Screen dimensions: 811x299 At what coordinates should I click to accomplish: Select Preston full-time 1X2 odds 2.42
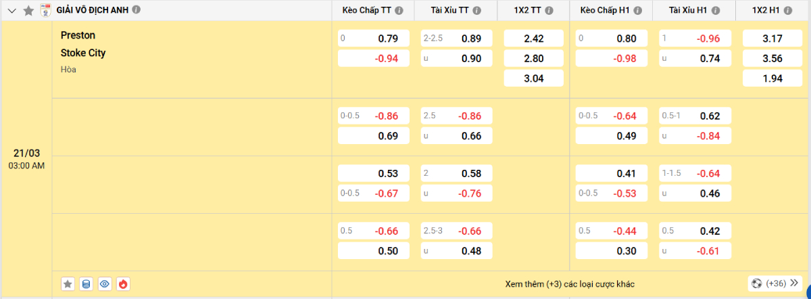(533, 39)
